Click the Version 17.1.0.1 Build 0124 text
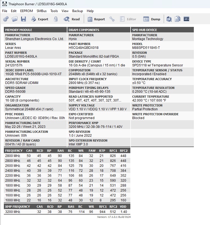Screen dimensions: 210x225 [114, 217]
